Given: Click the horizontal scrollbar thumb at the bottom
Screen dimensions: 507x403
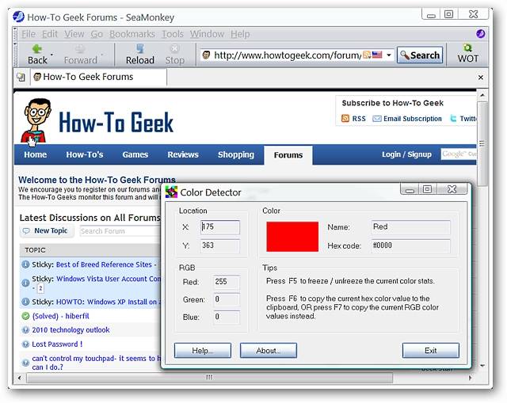Looking at the screenshot, I should tap(209, 378).
